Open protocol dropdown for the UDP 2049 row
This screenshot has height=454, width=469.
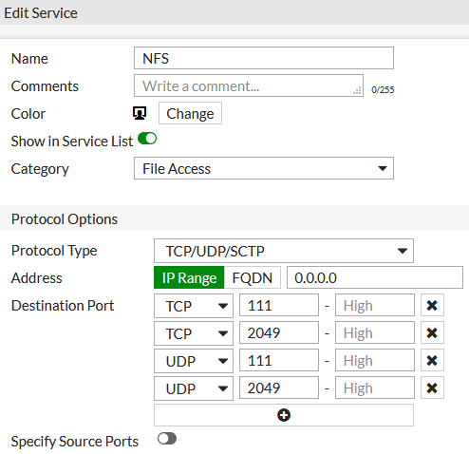click(194, 388)
